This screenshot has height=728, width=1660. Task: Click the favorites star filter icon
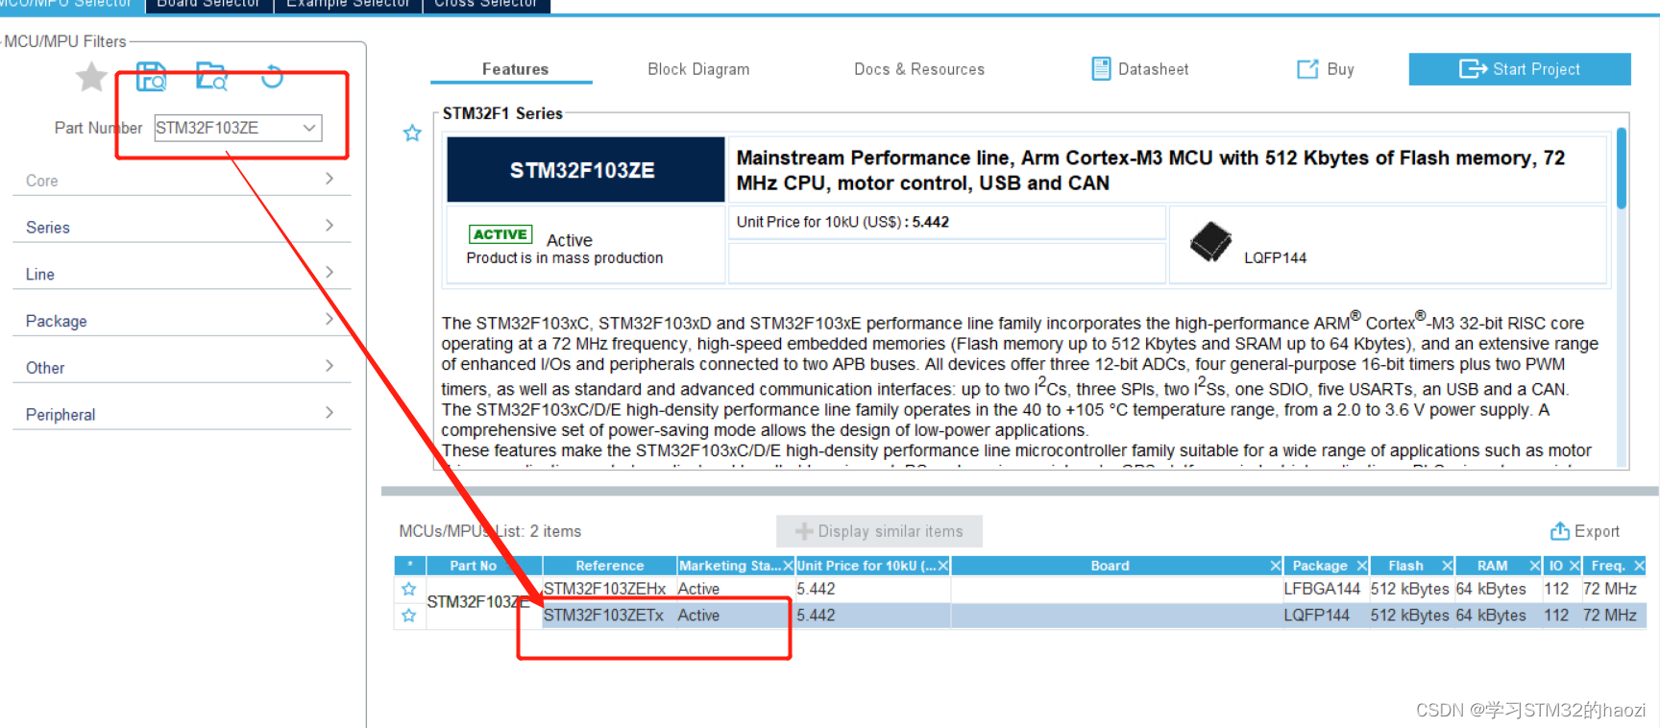point(91,76)
